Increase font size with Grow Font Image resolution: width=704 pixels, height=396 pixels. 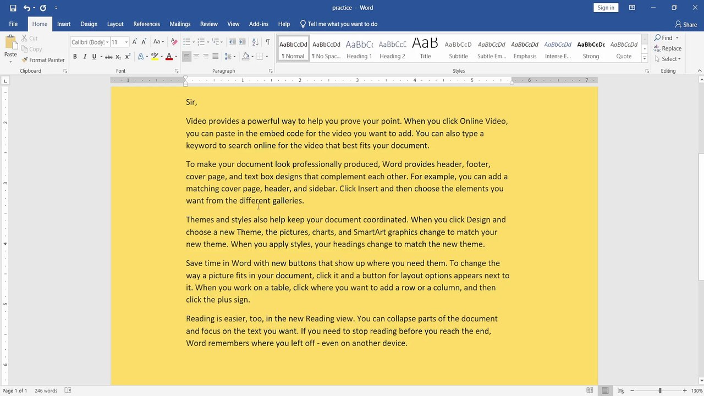135,42
